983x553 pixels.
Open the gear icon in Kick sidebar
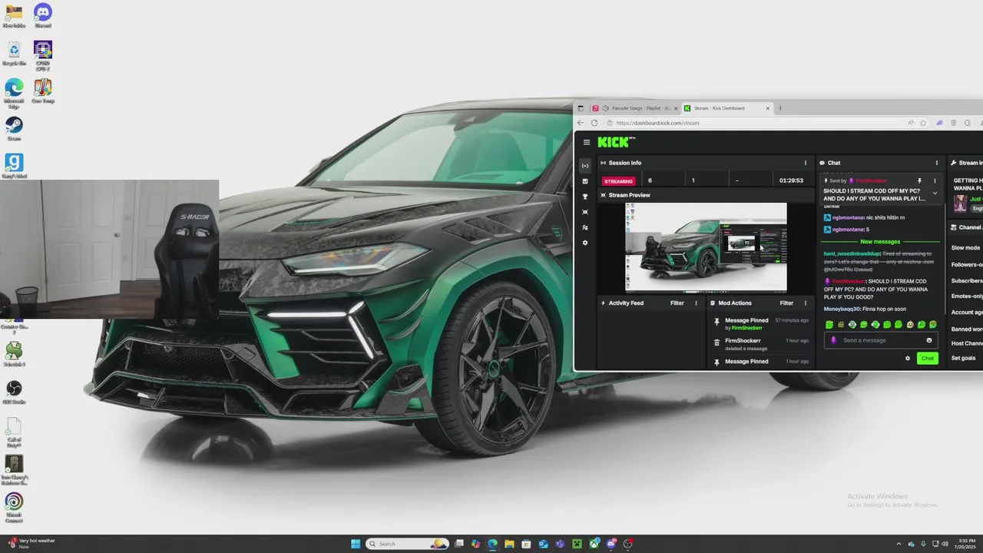(585, 243)
